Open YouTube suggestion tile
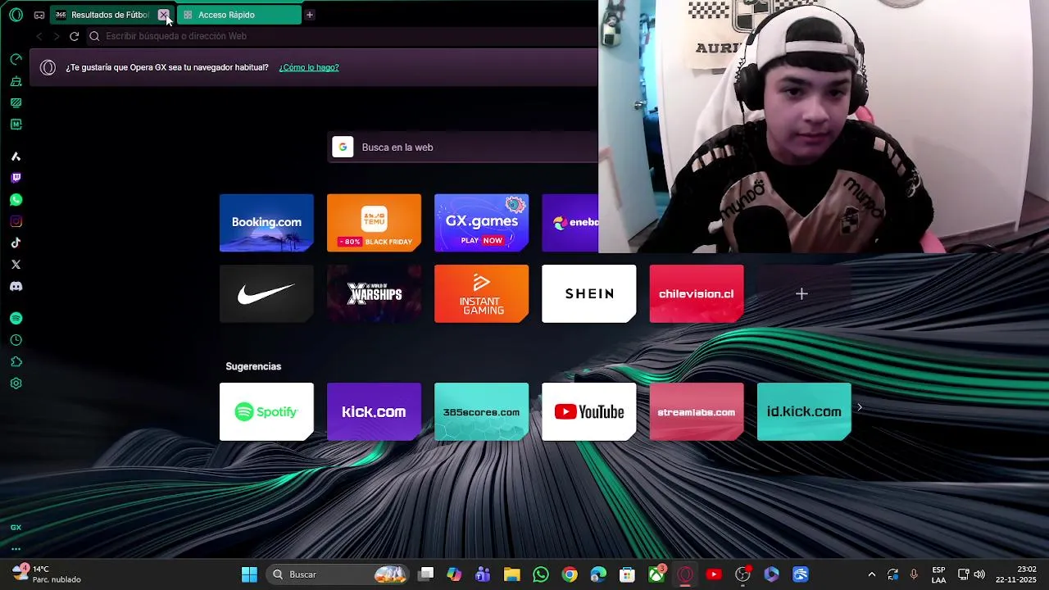The height and width of the screenshot is (590, 1049). pyautogui.click(x=589, y=411)
